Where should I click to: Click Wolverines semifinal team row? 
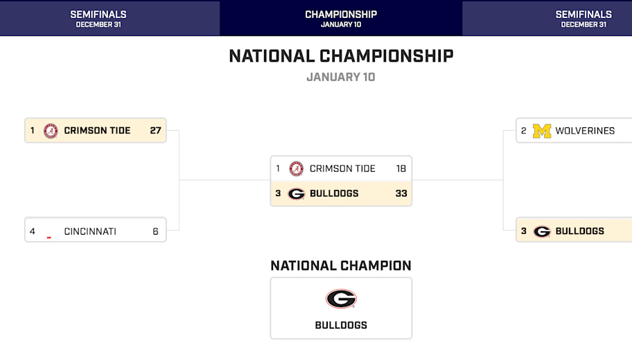575,130
